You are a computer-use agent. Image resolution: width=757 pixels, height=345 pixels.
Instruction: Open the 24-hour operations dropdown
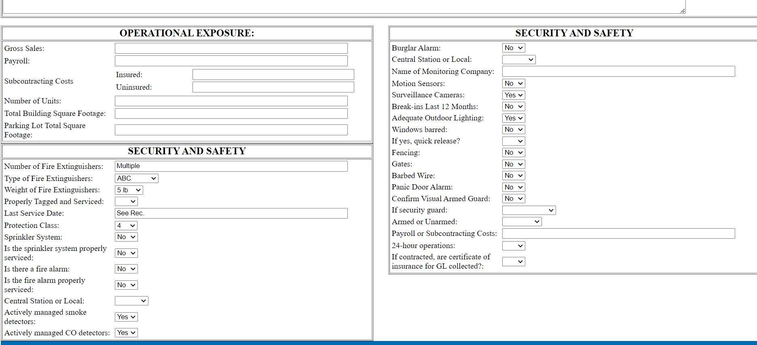point(514,246)
